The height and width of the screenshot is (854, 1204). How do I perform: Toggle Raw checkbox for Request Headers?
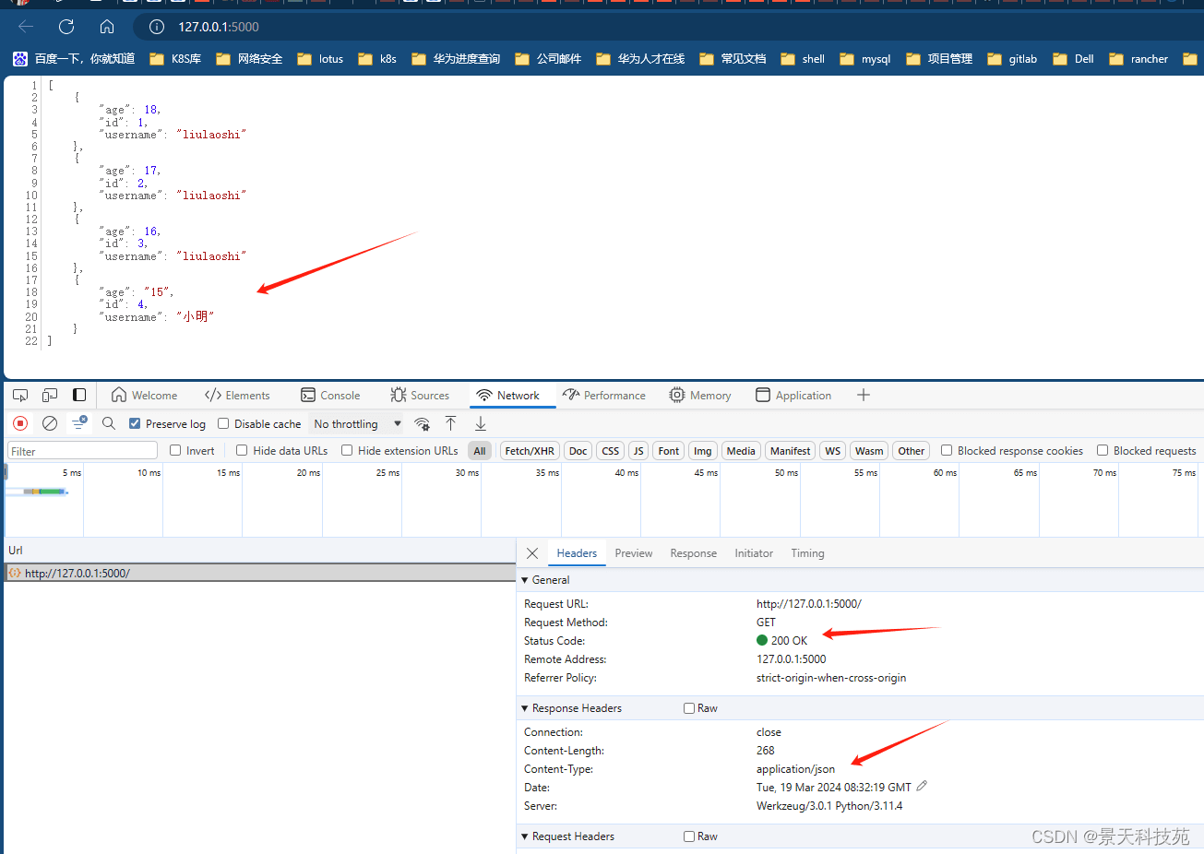click(689, 836)
